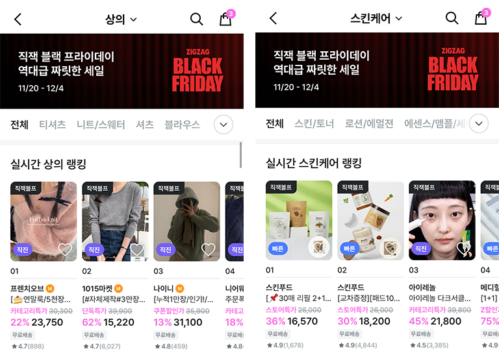Tap the back arrow on 스킨케어 screen

pyautogui.click(x=274, y=18)
